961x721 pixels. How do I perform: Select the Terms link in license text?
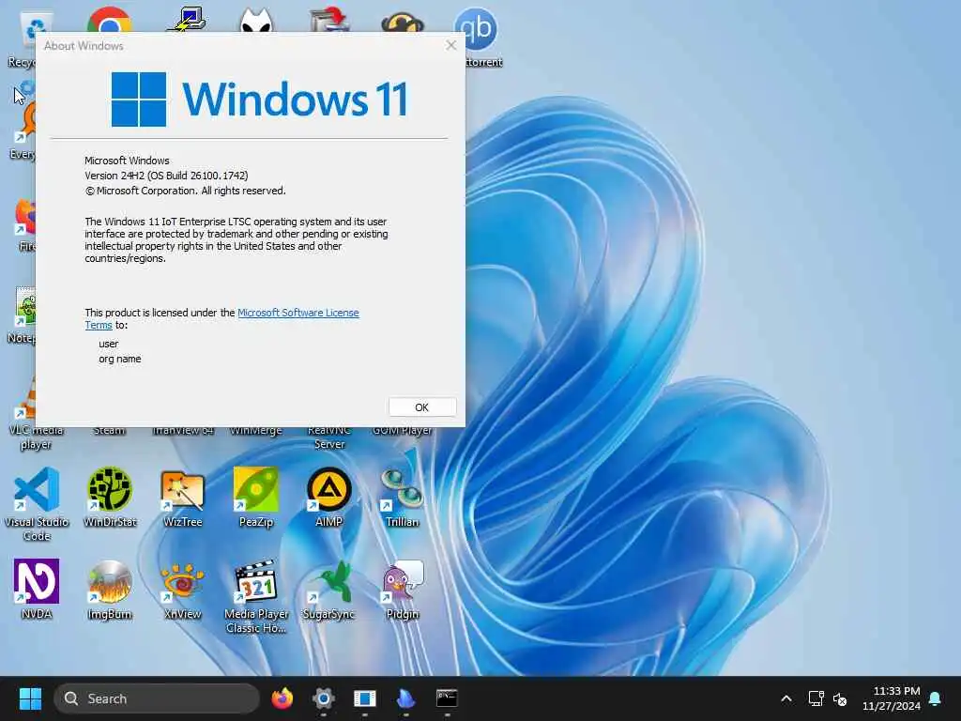(x=98, y=326)
